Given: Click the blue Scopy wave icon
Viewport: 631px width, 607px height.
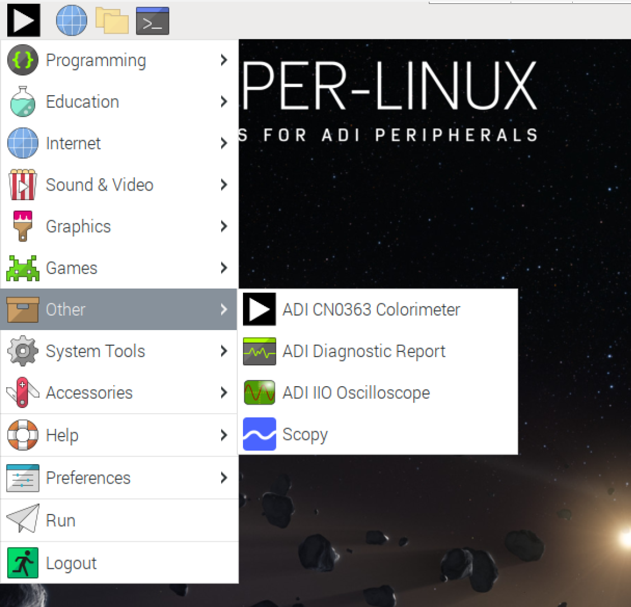Looking at the screenshot, I should click(x=260, y=434).
